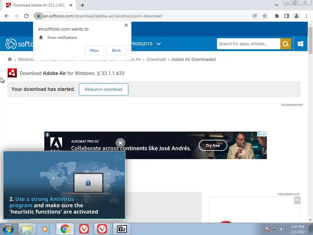Screen dimensions: 313x235
Task: Show the tab search dropdown
Action: (x=276, y=5)
